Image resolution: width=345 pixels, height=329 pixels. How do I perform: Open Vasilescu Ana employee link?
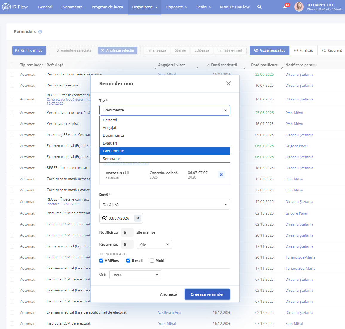pyautogui.click(x=170, y=313)
